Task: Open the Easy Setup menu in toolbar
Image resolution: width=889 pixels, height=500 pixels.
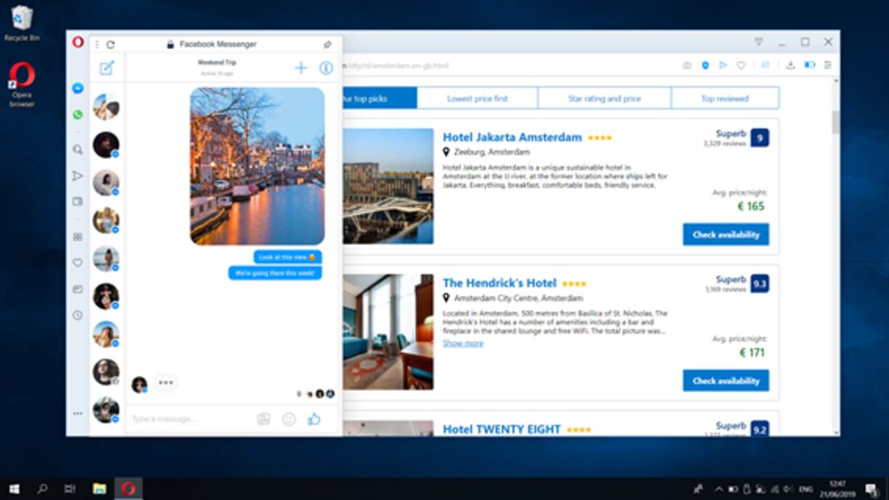Action: point(828,65)
